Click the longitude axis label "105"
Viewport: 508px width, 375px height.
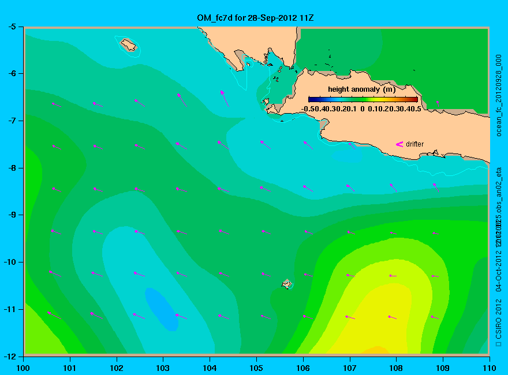tap(256, 368)
